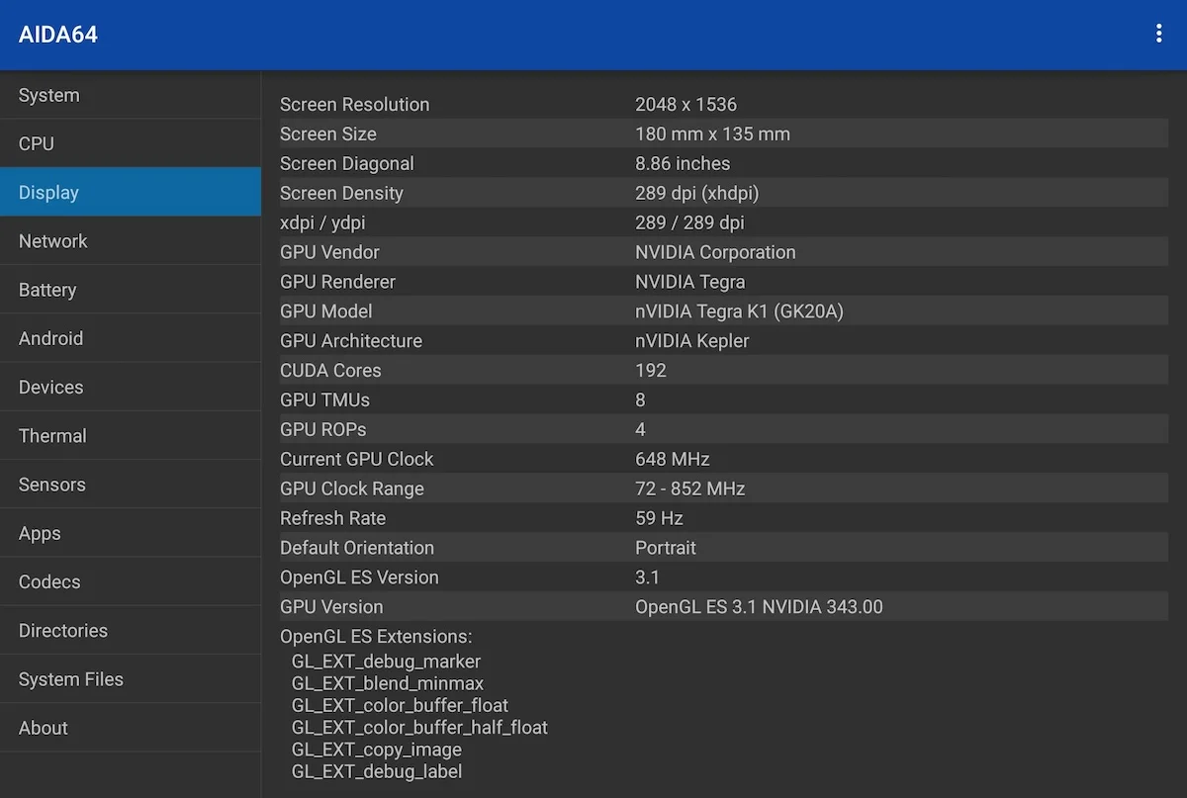Select the GPU Model row
The image size is (1187, 798).
click(722, 311)
